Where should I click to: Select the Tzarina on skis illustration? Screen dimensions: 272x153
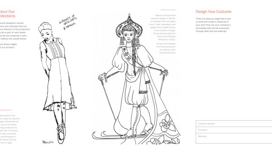tap(136, 79)
